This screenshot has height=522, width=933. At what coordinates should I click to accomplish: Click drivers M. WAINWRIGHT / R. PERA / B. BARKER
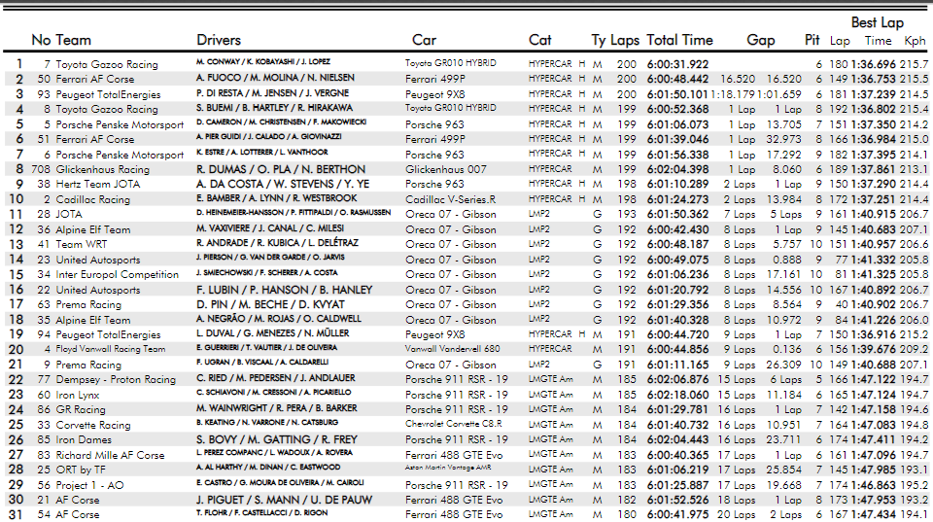coord(277,408)
